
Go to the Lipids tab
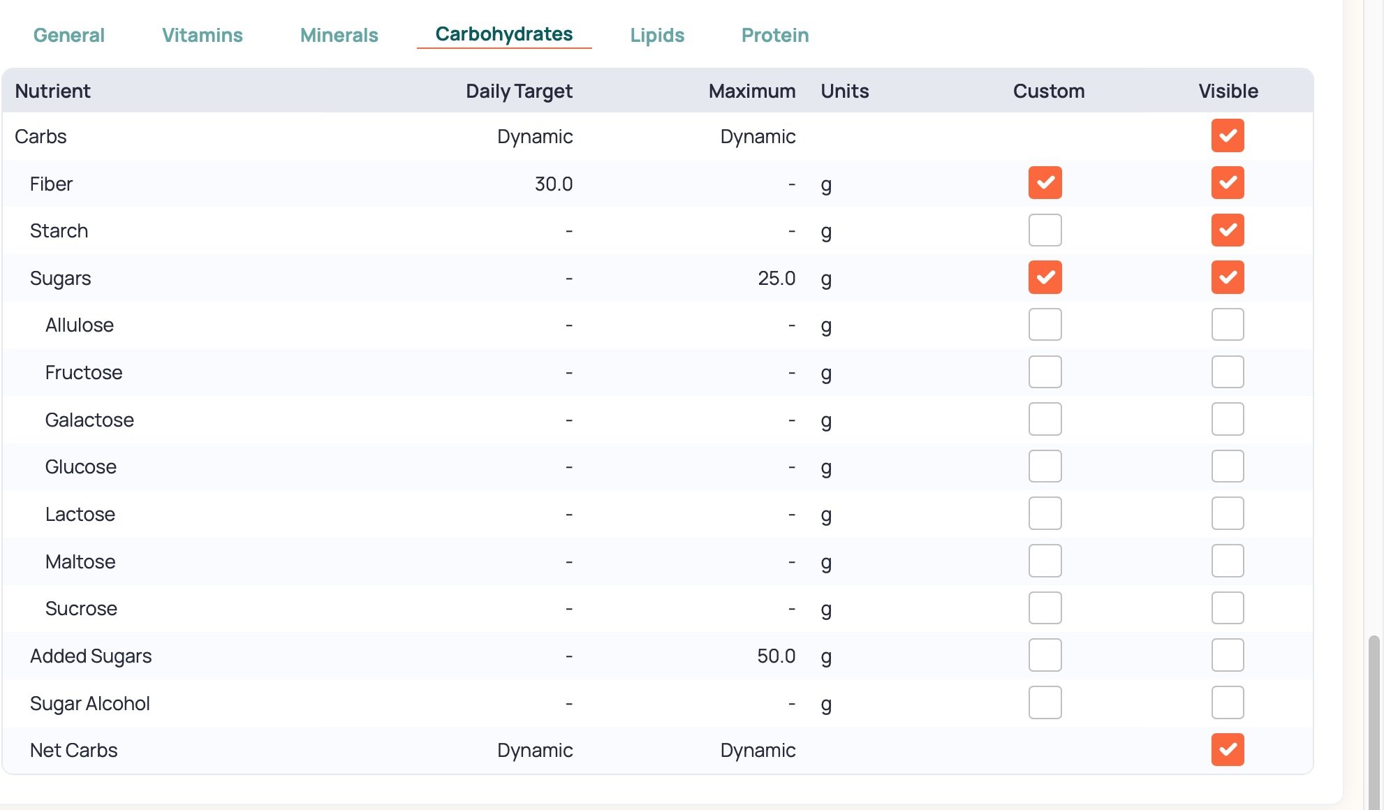coord(656,35)
